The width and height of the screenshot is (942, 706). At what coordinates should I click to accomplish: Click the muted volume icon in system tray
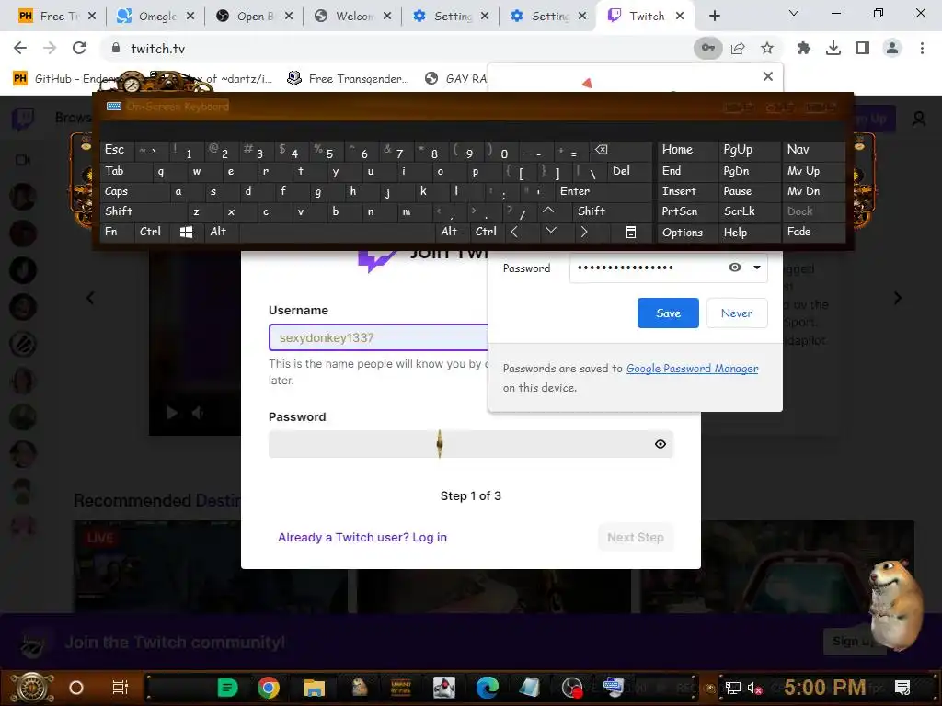(754, 688)
